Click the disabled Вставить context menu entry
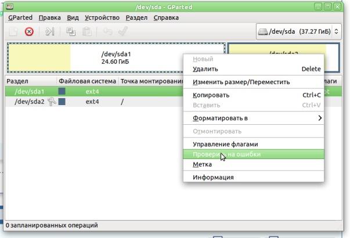This screenshot has height=238, width=350. [254, 105]
